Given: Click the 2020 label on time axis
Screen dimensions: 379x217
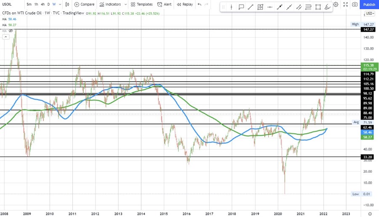Looking at the screenshot, I should [278, 214].
